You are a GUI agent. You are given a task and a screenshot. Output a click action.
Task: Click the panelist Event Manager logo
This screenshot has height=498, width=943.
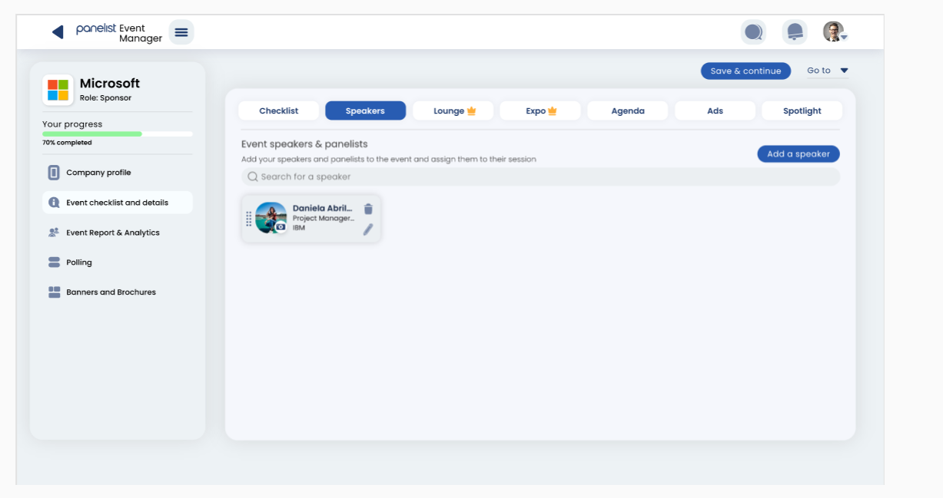click(119, 33)
